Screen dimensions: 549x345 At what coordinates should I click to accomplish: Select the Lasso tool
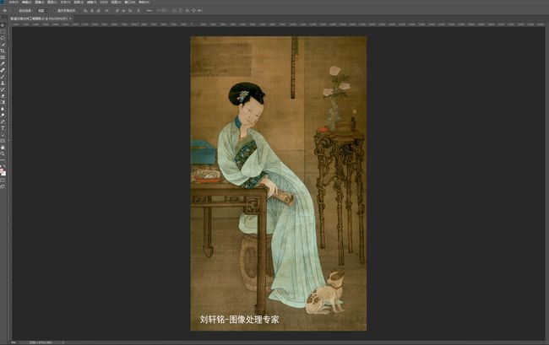pyautogui.click(x=3, y=38)
